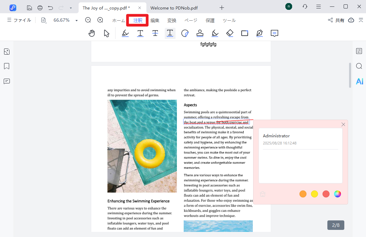Click inside the comment text area

(300, 166)
